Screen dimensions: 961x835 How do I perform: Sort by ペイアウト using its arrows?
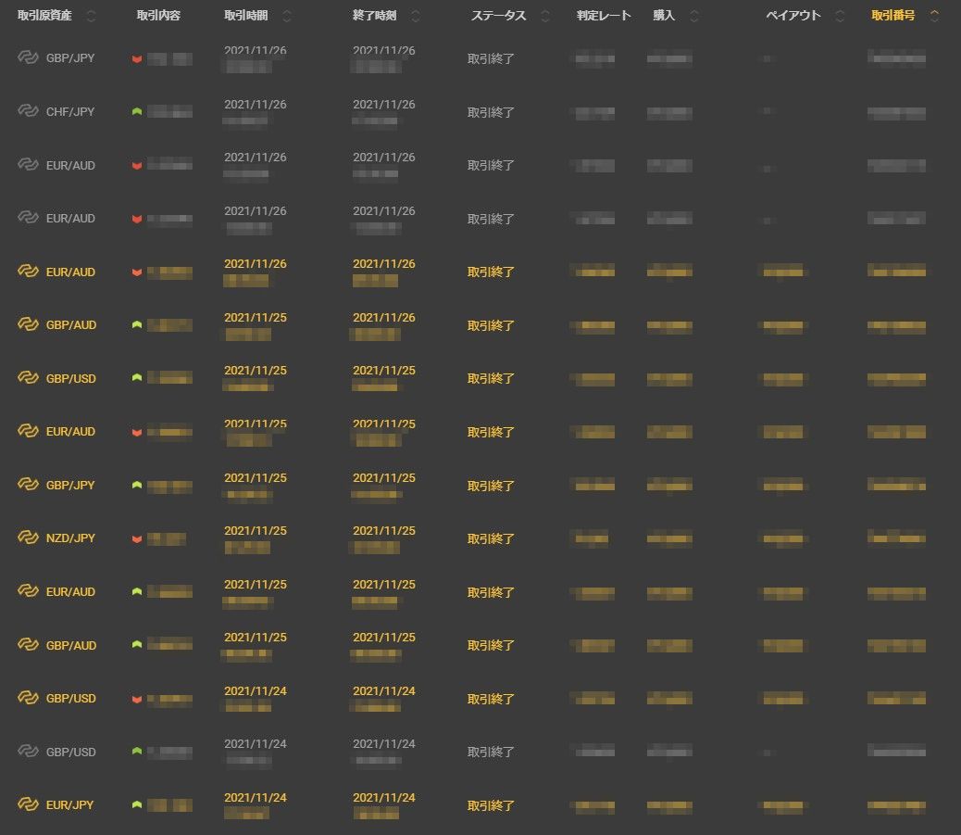click(x=840, y=16)
